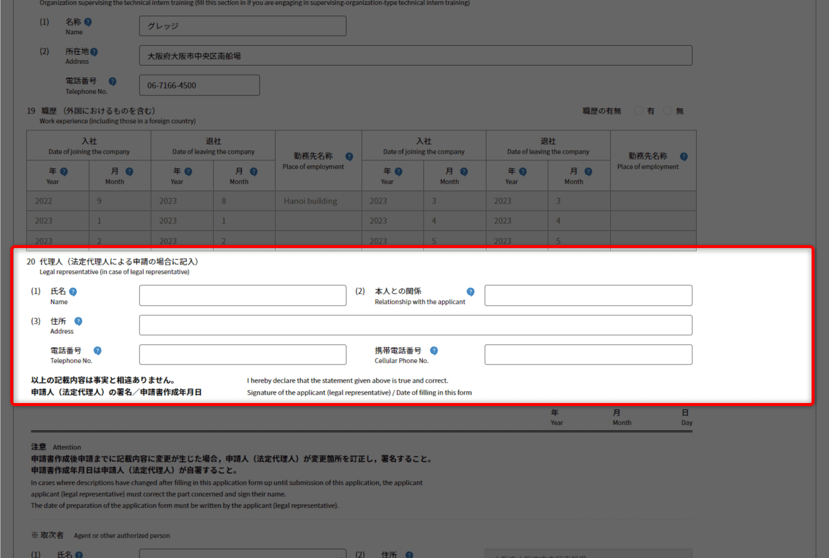Click legal representative Address input field
The height and width of the screenshot is (558, 829).
[x=415, y=325]
